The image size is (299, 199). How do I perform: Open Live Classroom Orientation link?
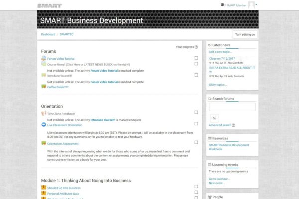(x=65, y=125)
